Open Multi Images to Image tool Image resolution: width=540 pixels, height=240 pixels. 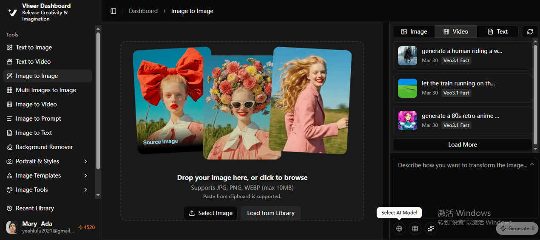(48, 90)
